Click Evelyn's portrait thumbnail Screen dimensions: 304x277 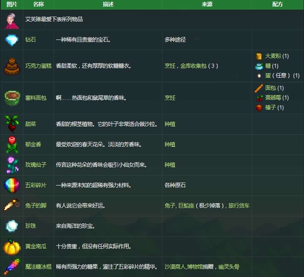tap(12, 20)
